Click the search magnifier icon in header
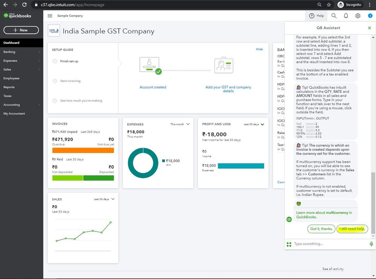This screenshot has width=376, height=279. point(334,16)
